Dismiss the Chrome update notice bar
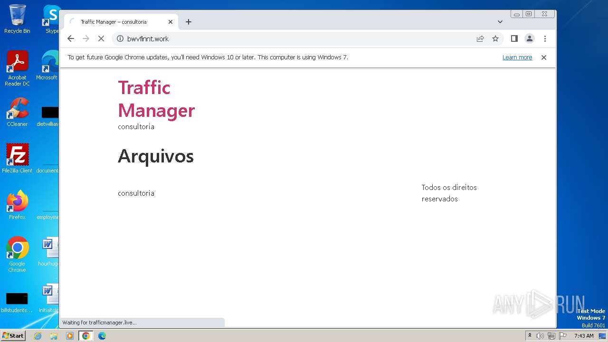The width and height of the screenshot is (608, 342). click(544, 57)
